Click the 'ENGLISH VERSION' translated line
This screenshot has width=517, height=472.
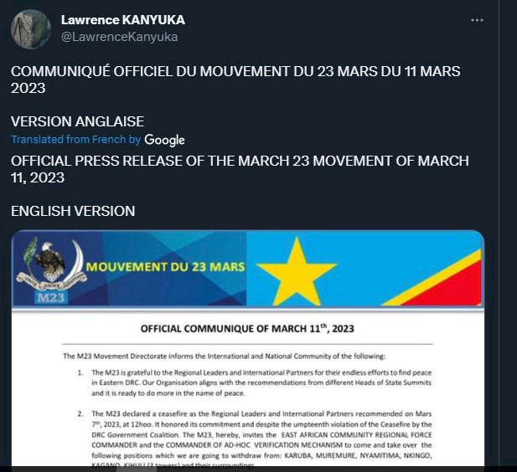tap(73, 211)
